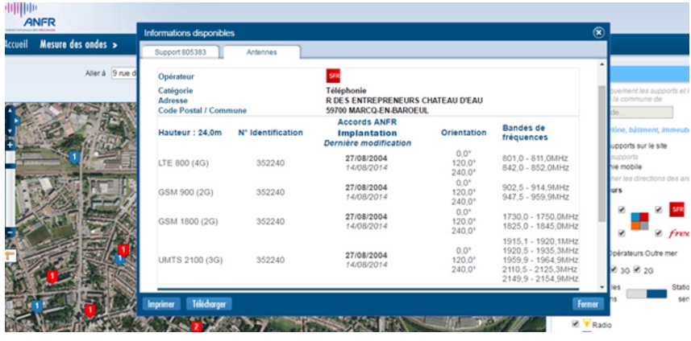The width and height of the screenshot is (691, 341).
Task: Select the Antennes tab
Action: click(261, 52)
